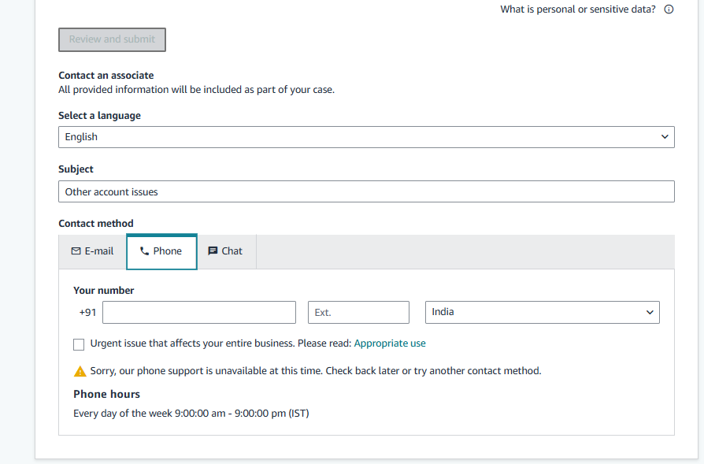Click the yellow warning triangle icon

[x=80, y=371]
